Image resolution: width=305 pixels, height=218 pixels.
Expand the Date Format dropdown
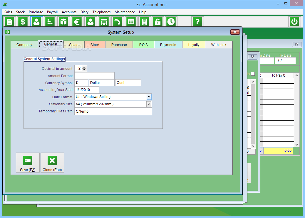[149, 97]
